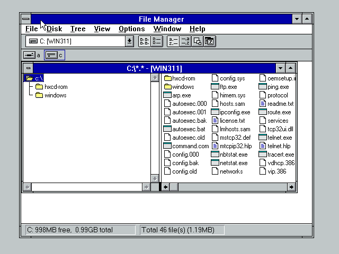This screenshot has width=339, height=254.
Task: Click the View All File Details toolbar button
Action: 157,41
